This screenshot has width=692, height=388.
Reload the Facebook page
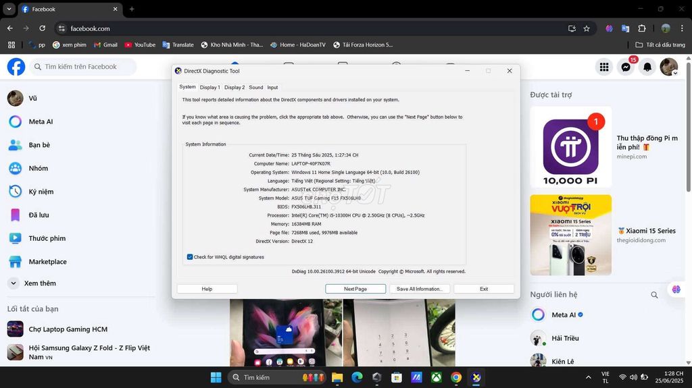pyautogui.click(x=43, y=28)
